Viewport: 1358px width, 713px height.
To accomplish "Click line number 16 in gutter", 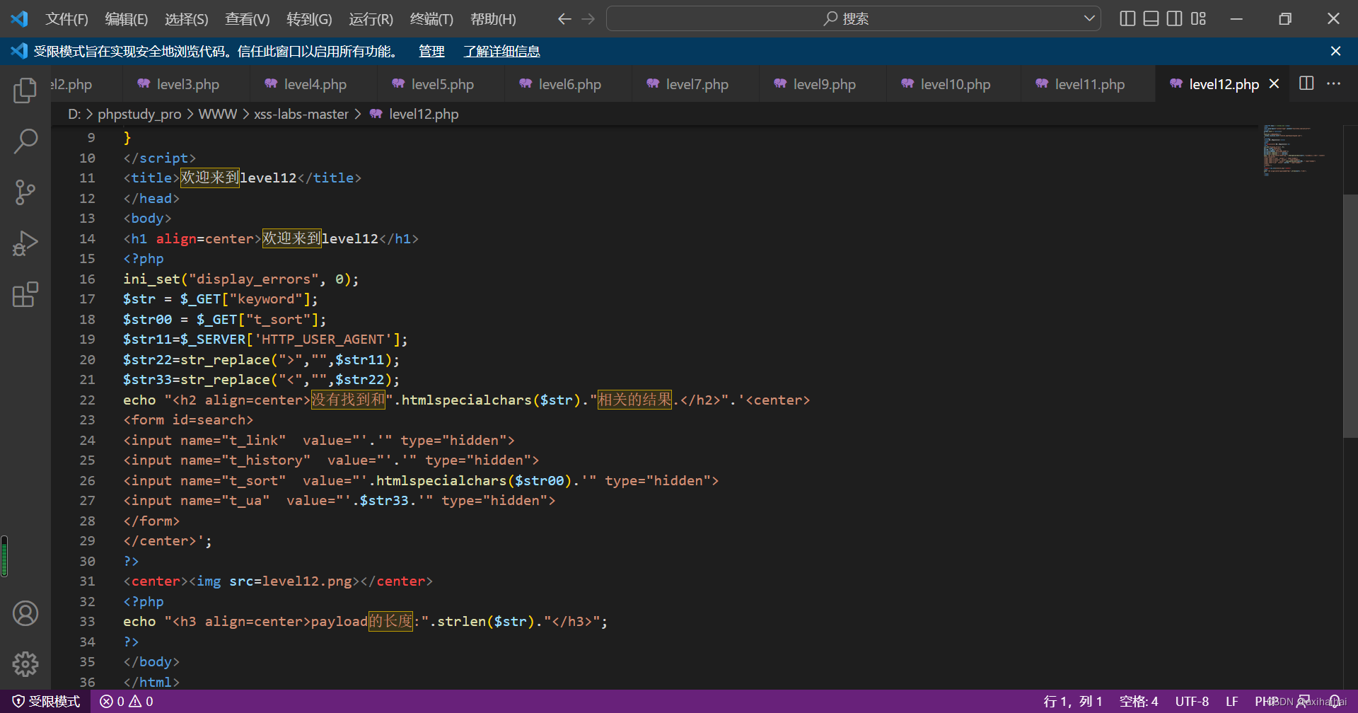I will click(87, 279).
